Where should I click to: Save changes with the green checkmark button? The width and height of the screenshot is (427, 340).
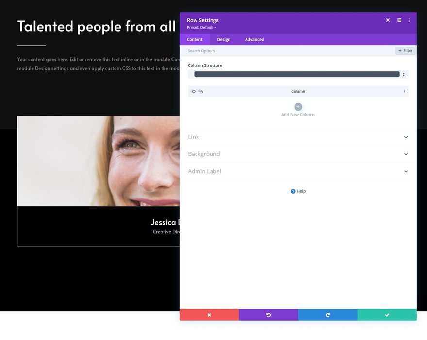click(x=387, y=314)
